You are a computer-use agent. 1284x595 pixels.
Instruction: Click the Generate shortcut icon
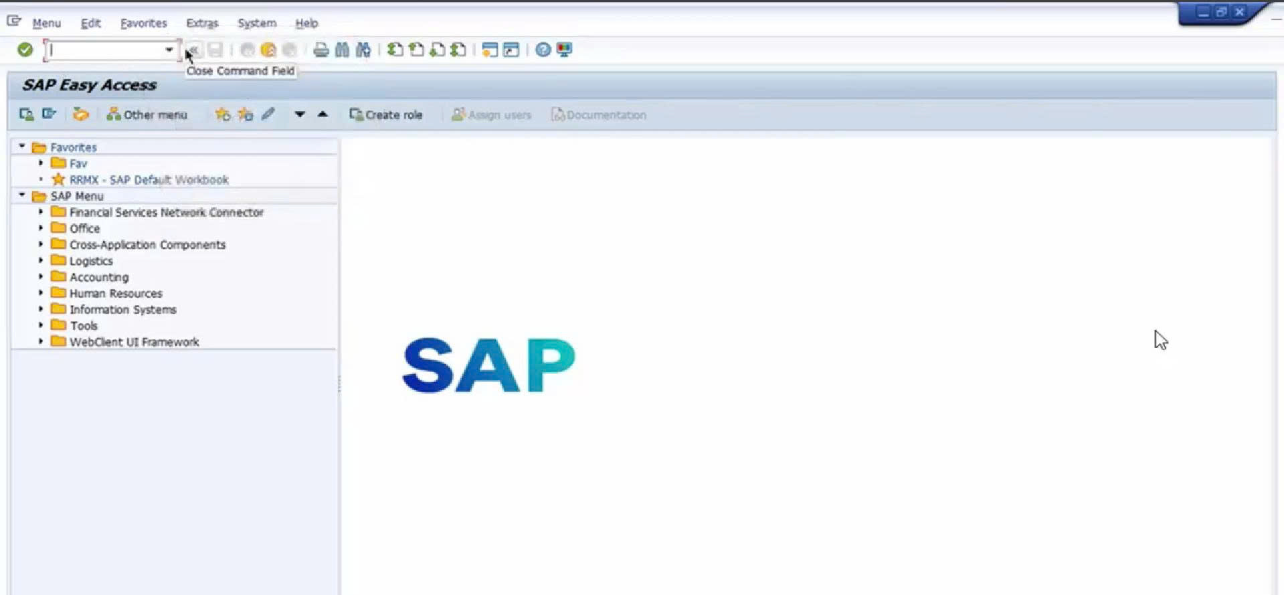pos(511,50)
